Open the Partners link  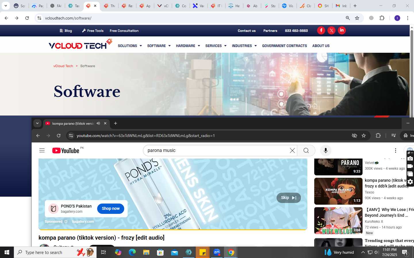[x=270, y=31]
